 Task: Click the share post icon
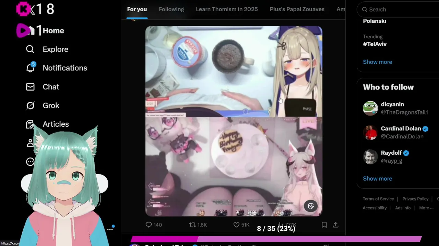coord(336,225)
